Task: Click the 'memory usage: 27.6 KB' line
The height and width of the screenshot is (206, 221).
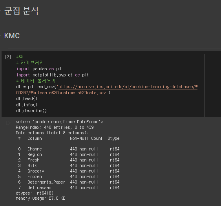Action: click(40, 199)
